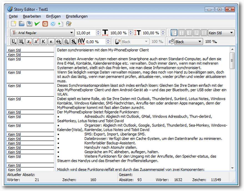Toggle Subscript formatting
Image resolution: width=244 pixels, height=191 pixels.
[29, 42]
